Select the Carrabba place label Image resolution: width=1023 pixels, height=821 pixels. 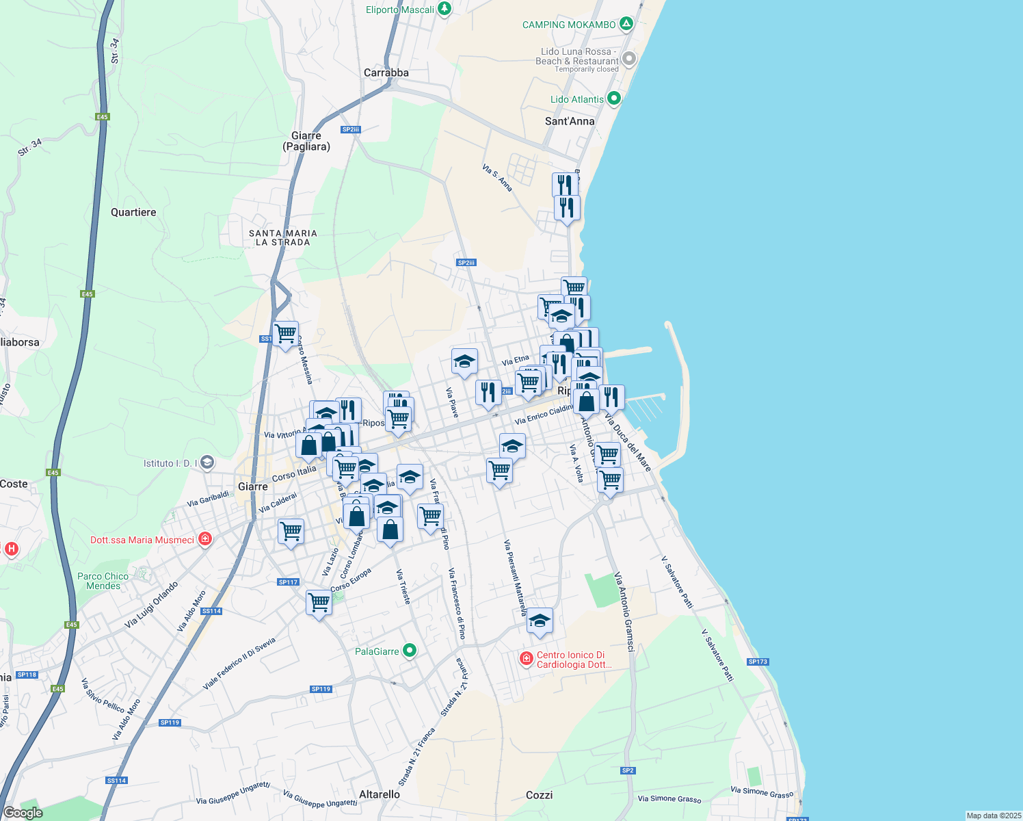(x=386, y=73)
